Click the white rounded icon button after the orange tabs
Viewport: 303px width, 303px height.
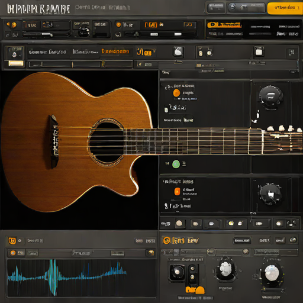[179, 51]
